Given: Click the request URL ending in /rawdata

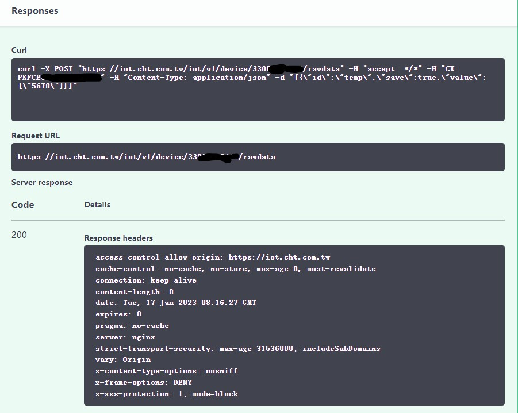Looking at the screenshot, I should click(x=147, y=157).
